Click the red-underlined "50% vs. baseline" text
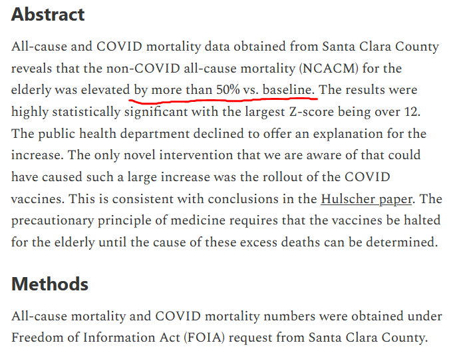 point(265,89)
